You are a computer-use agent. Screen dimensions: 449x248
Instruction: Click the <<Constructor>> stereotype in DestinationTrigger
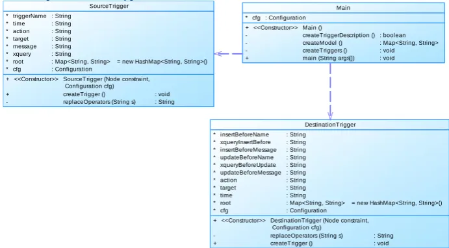click(244, 220)
